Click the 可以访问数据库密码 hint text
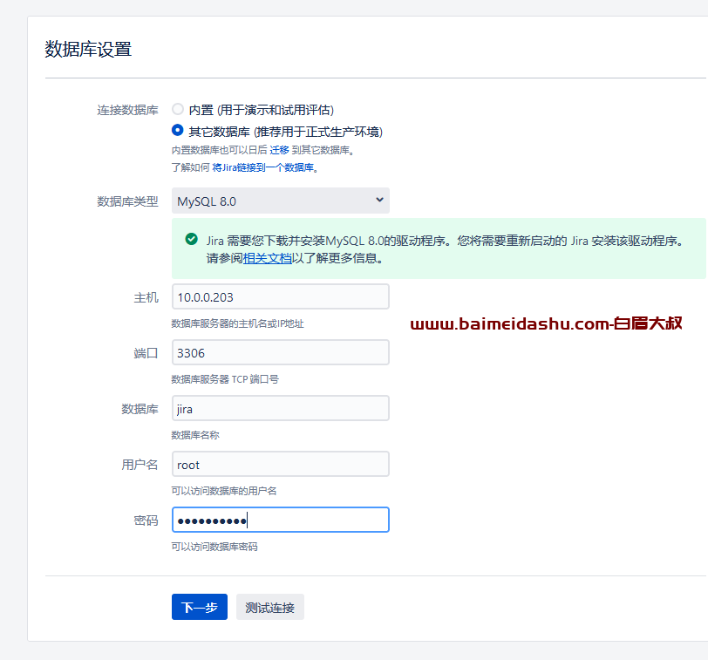Screen dimensions: 708x660 click(214, 547)
